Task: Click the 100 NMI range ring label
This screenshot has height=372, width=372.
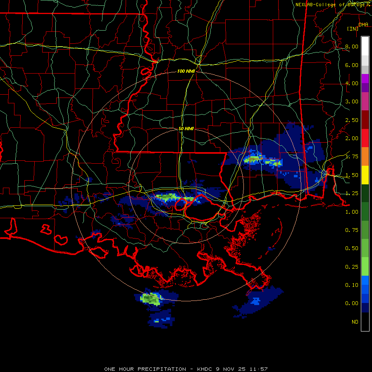Action: tap(186, 71)
